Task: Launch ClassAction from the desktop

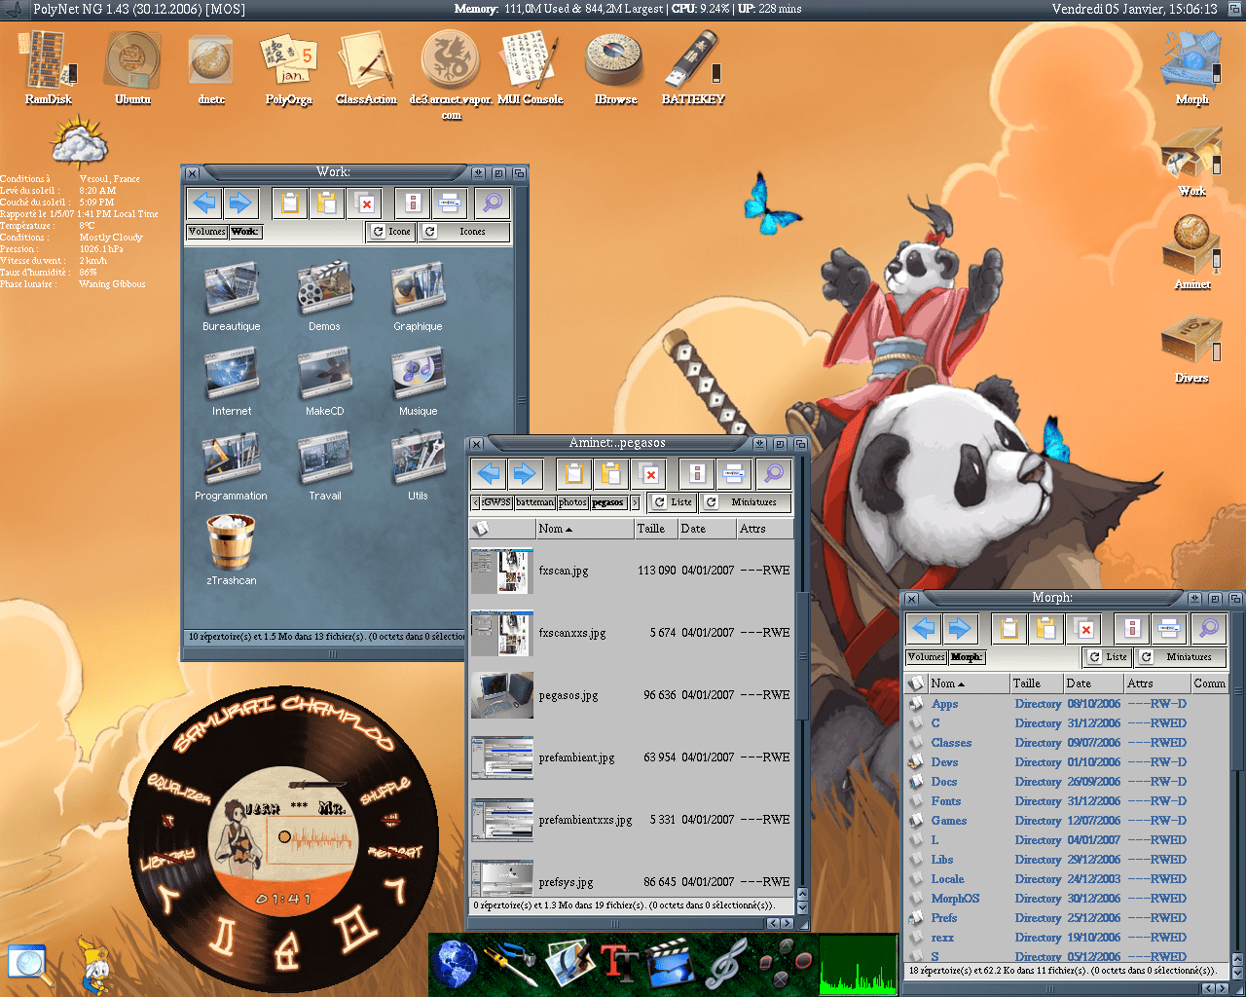Action: point(365,60)
